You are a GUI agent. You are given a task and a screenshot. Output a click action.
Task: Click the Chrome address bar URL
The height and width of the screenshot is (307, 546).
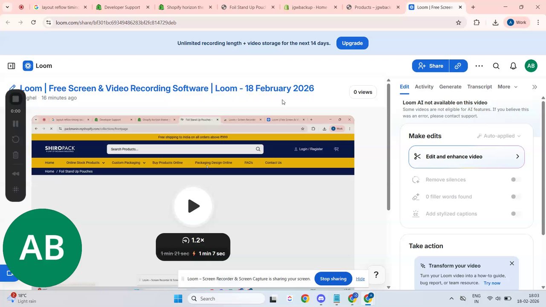pos(116,23)
